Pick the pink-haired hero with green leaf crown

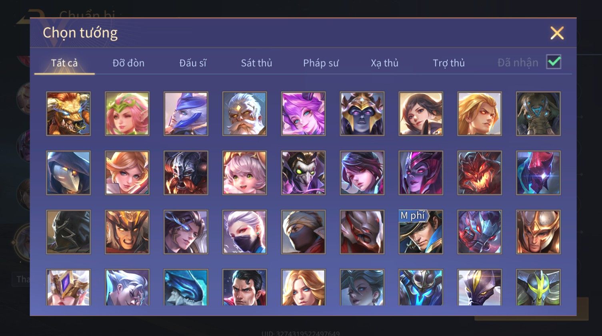[127, 114]
